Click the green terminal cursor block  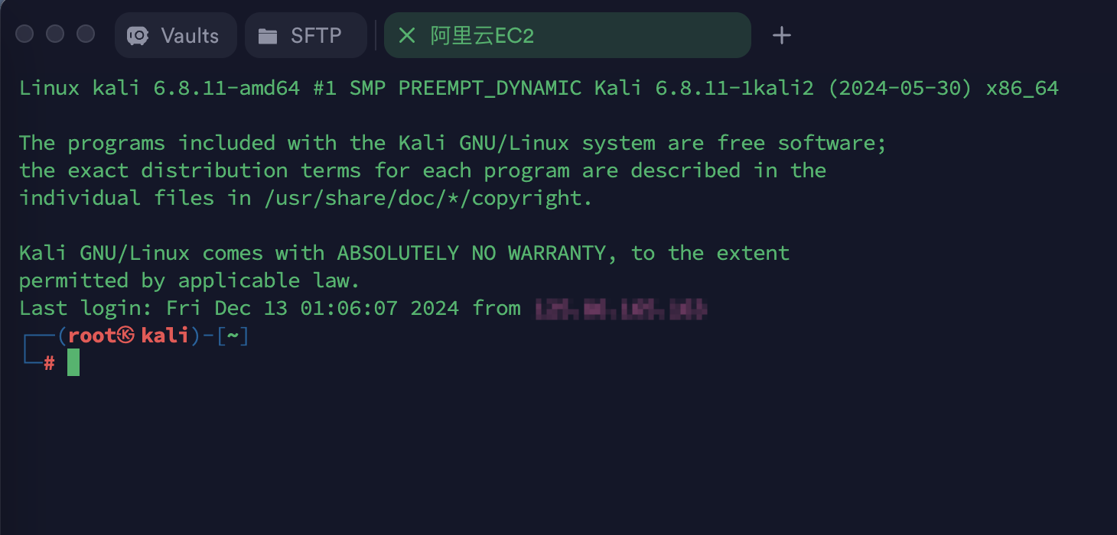click(x=73, y=362)
